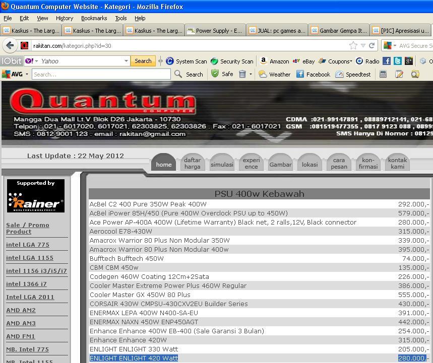Open the address bar history dropdown arrow

[363, 45]
